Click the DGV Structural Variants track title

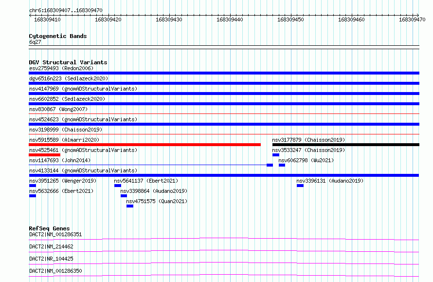pos(68,62)
